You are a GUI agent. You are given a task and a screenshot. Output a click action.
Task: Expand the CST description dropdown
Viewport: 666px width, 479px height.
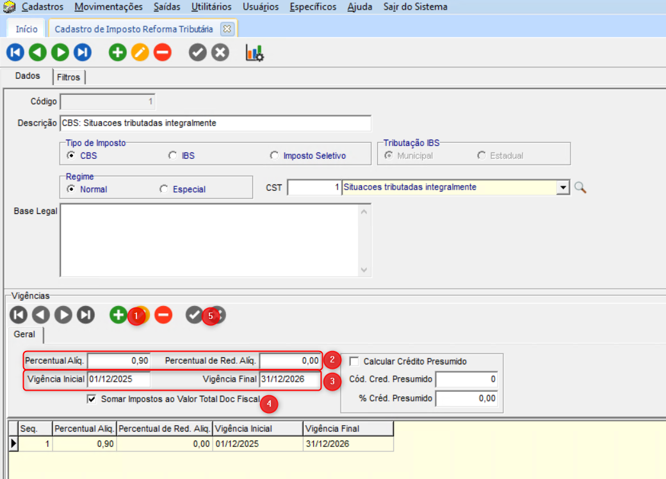[x=564, y=188]
